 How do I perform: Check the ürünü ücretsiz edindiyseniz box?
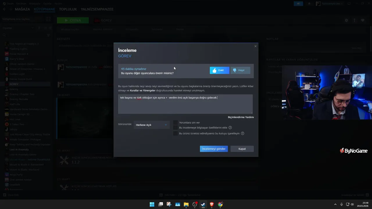click(176, 134)
